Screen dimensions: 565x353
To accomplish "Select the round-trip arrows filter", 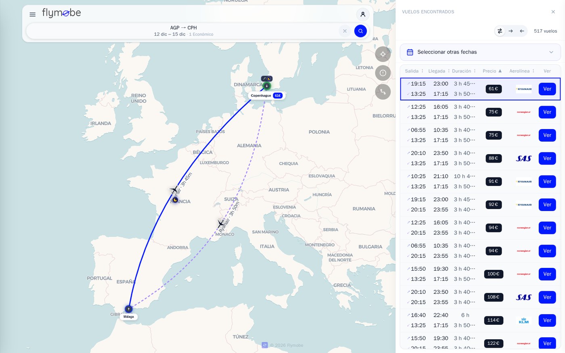I will pyautogui.click(x=500, y=31).
